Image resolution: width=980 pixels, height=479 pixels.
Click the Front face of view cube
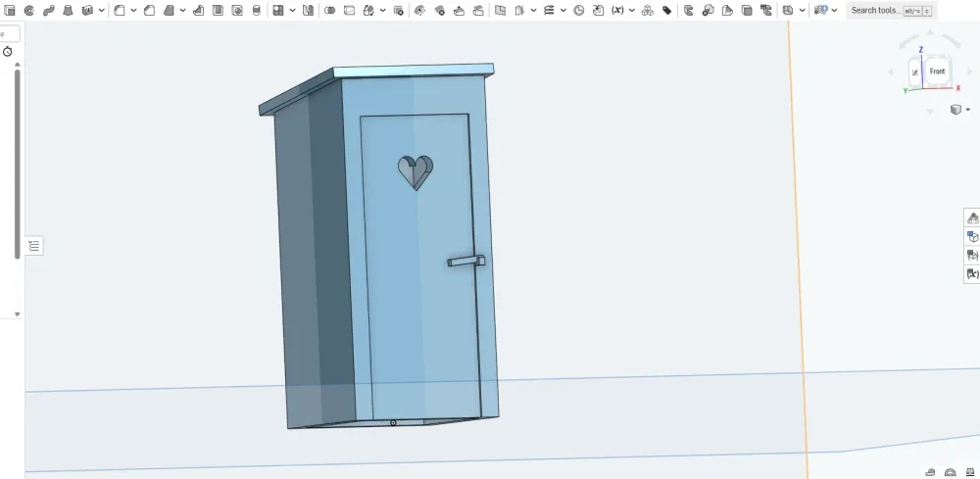(937, 72)
